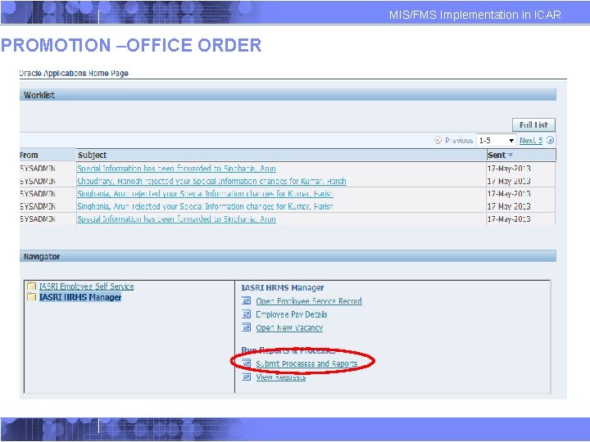Open View Requests link
The image size is (590, 442).
pyautogui.click(x=281, y=377)
